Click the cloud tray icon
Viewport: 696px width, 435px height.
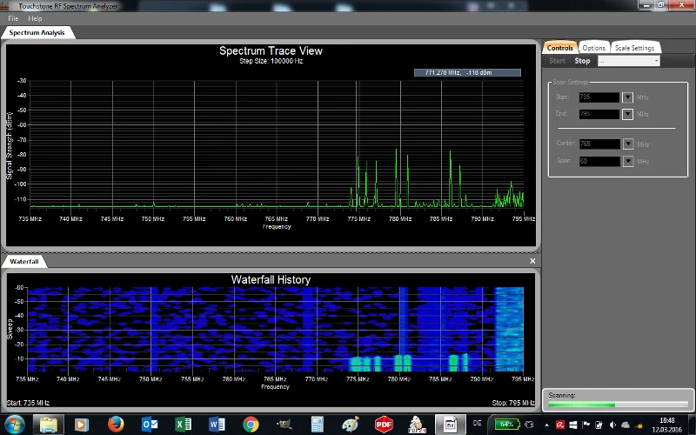pyautogui.click(x=626, y=425)
